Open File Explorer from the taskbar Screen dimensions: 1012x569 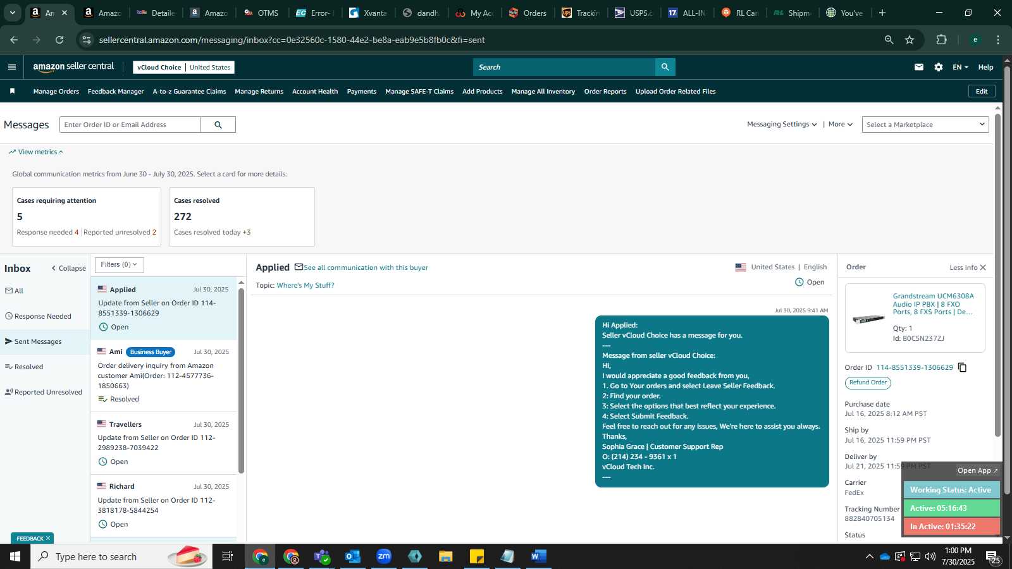[446, 556]
